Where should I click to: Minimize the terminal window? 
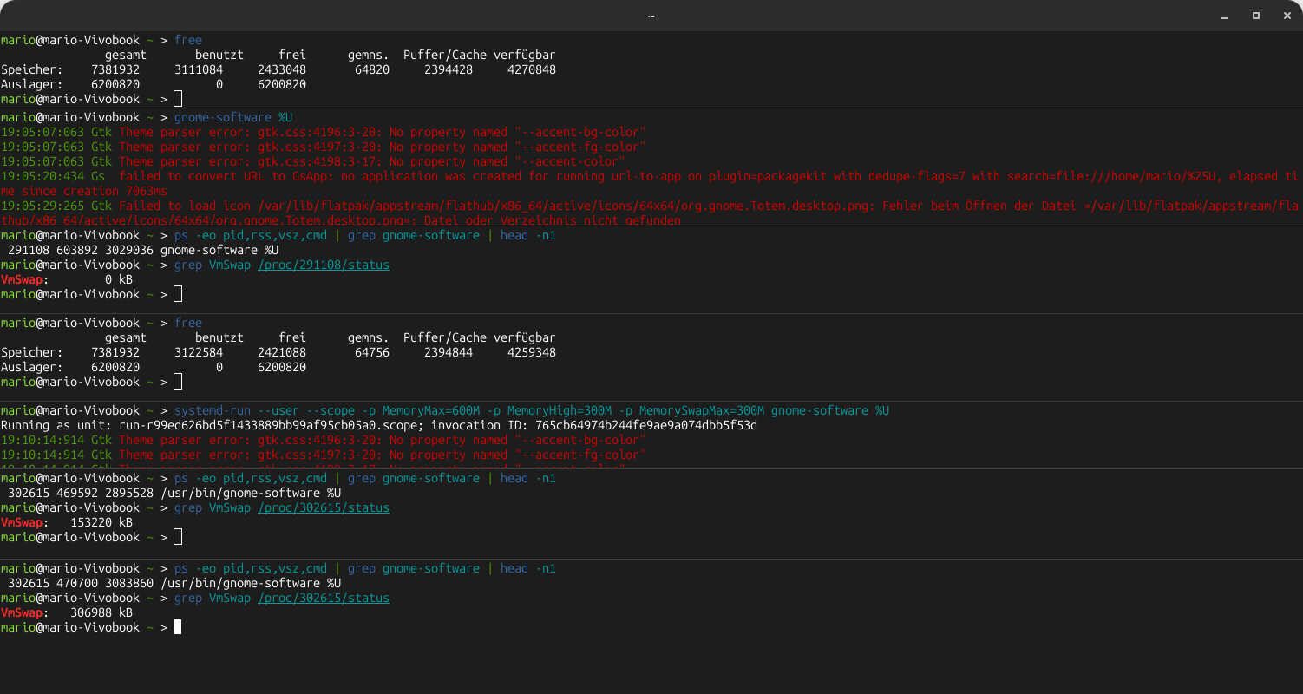[1226, 16]
